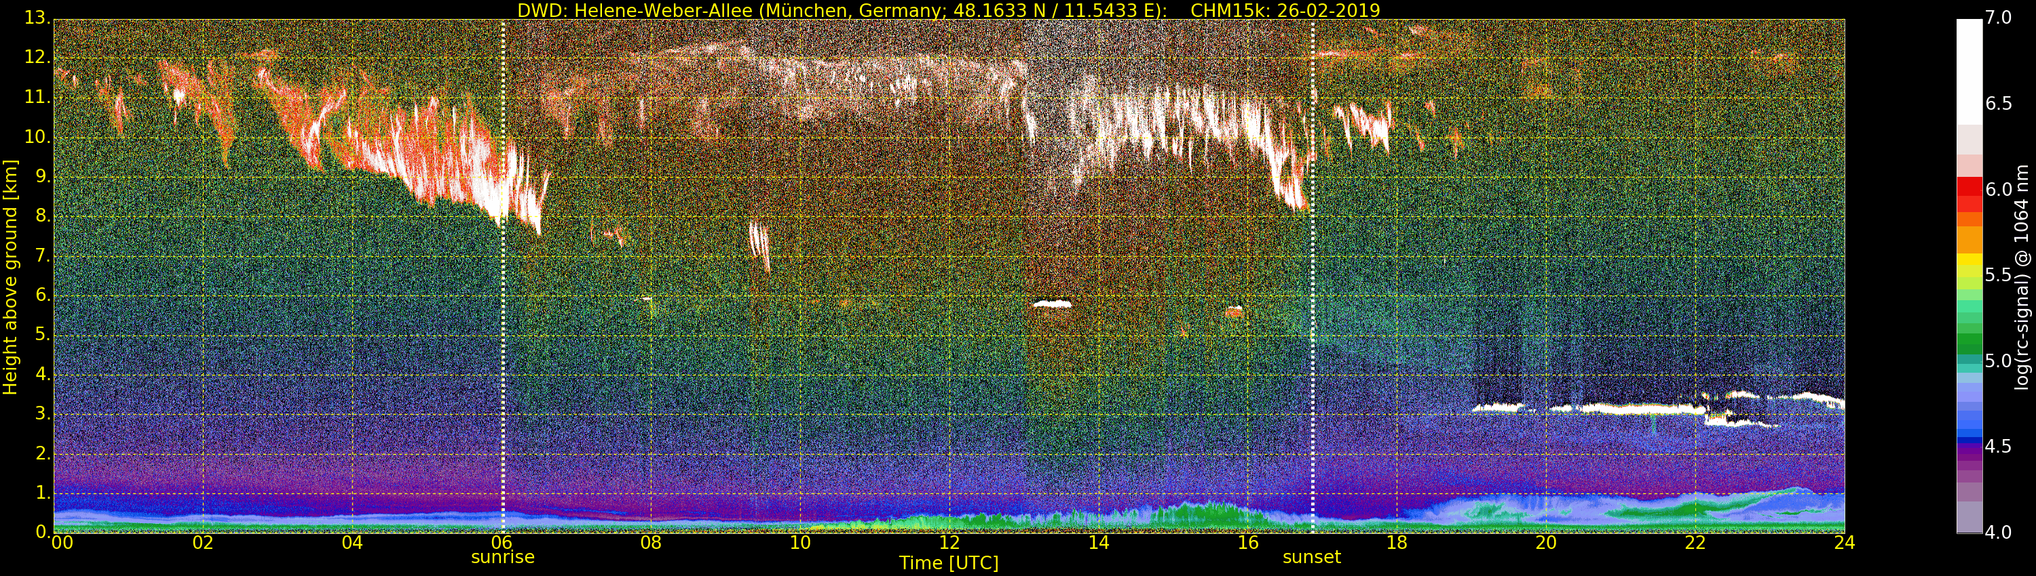
Task: Click the '3.' height tick label
Action: (43, 413)
